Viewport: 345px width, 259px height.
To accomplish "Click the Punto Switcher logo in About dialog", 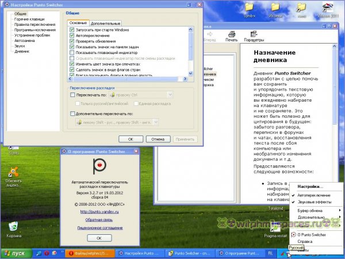I will 99,166.
